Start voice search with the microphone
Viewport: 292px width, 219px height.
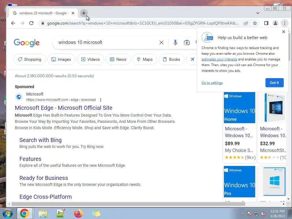(175, 42)
